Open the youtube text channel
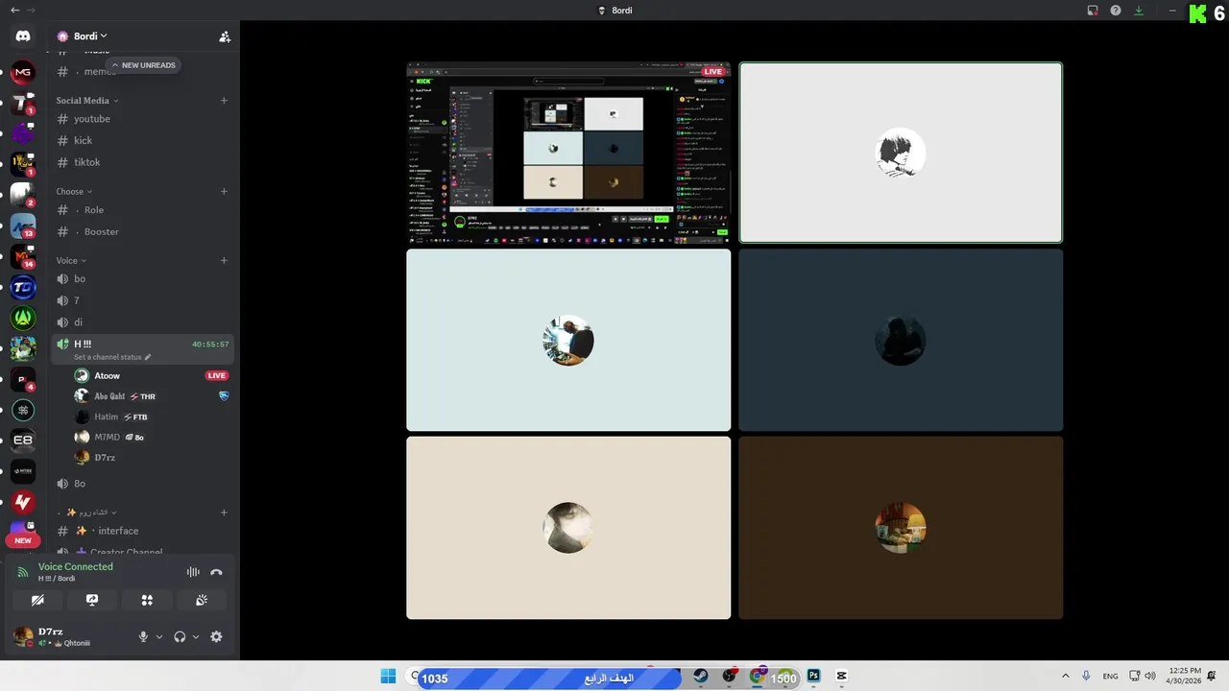 142,119
